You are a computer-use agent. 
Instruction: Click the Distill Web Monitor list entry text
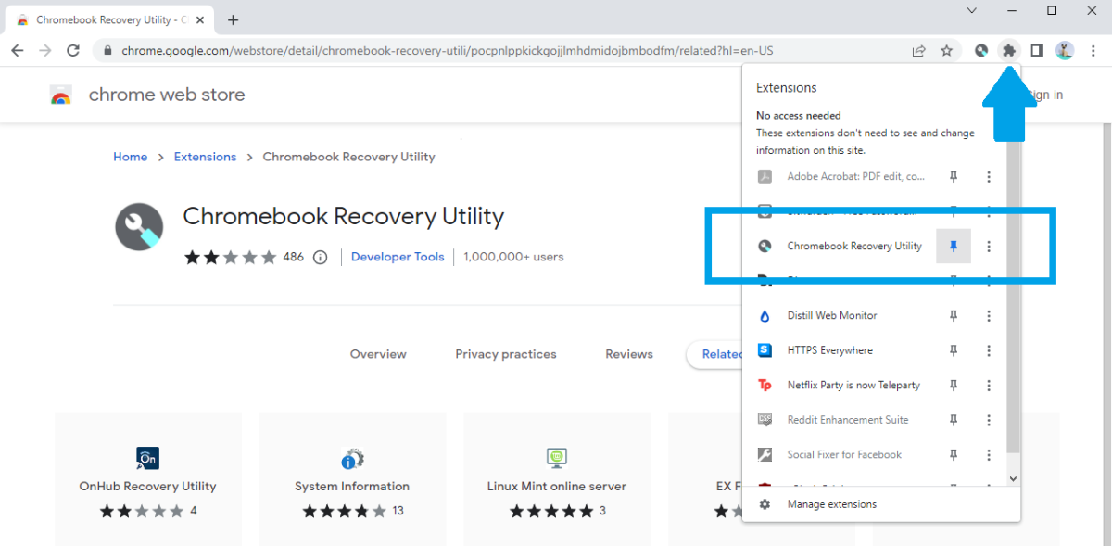point(832,316)
